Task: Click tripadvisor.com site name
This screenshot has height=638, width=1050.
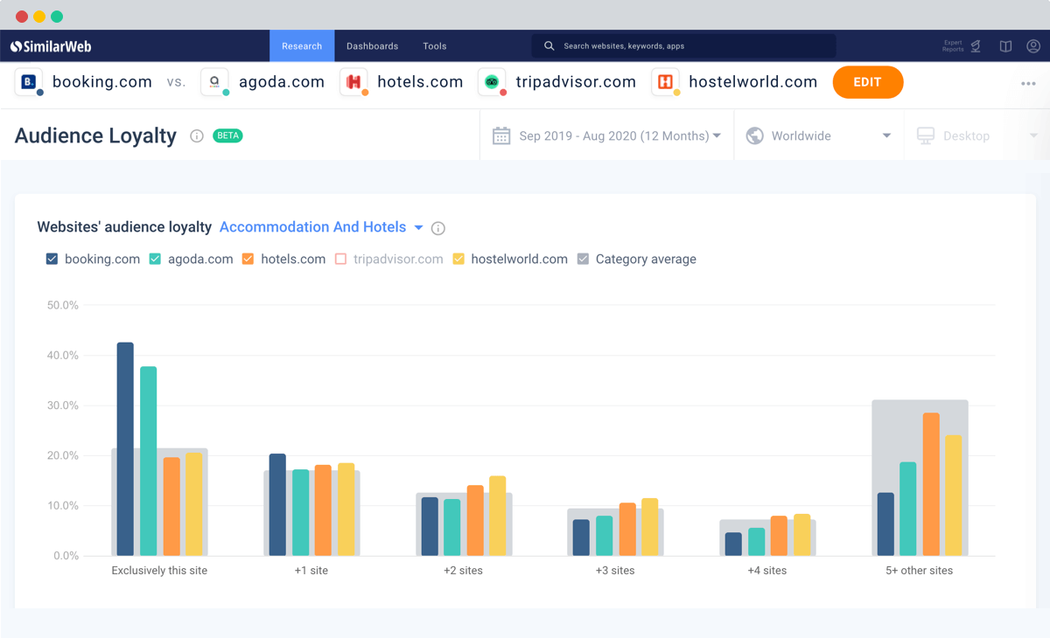Action: 576,82
